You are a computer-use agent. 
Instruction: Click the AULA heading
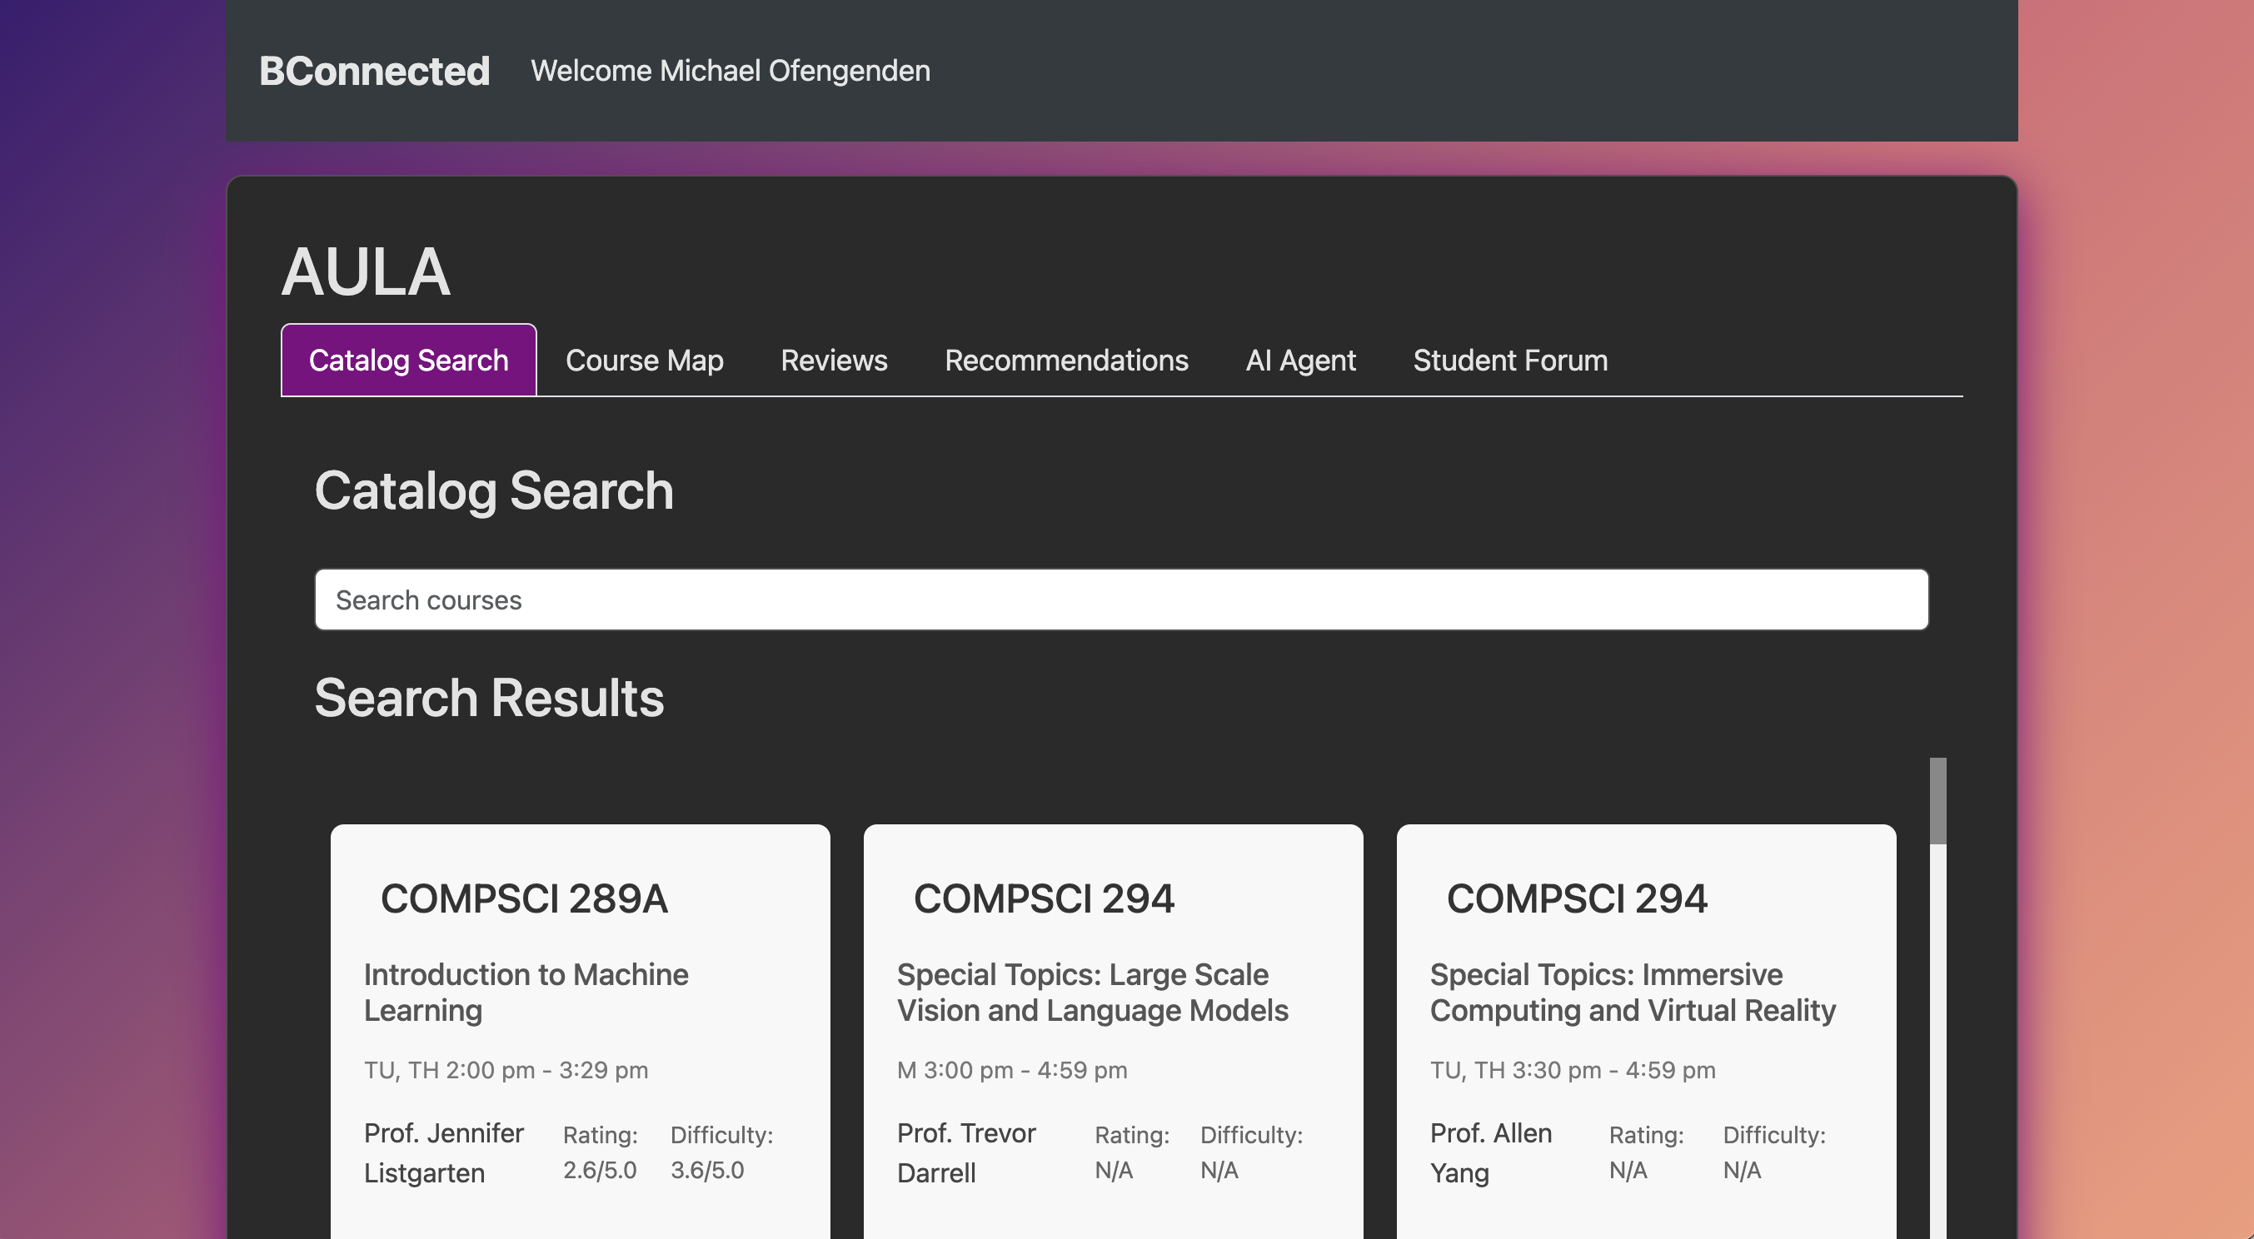(365, 272)
